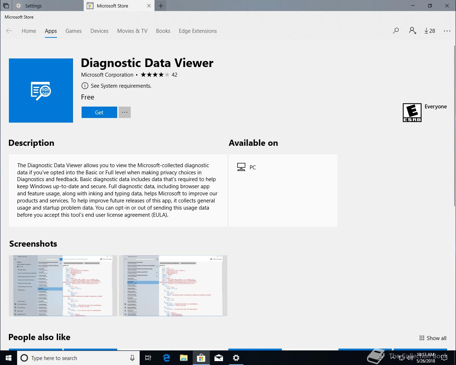Select the Apps tab
The width and height of the screenshot is (456, 365).
tap(51, 31)
